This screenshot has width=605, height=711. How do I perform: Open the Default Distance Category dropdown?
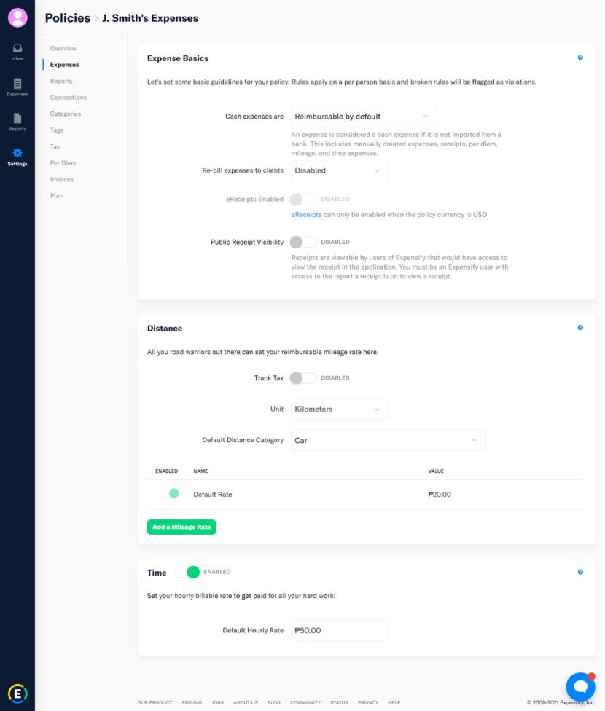(387, 440)
